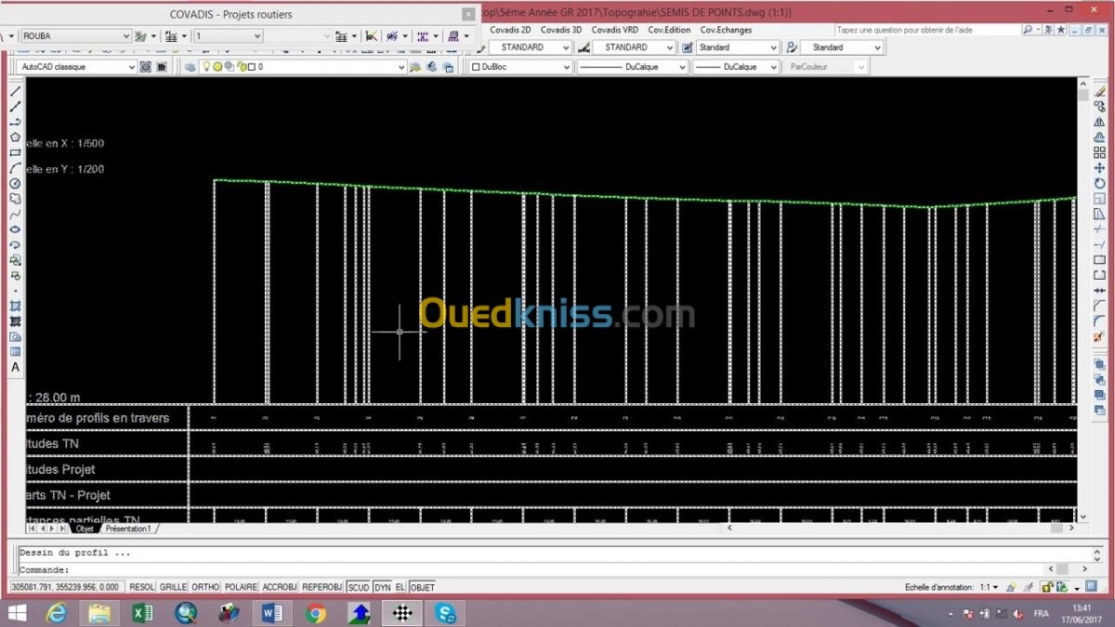Open the first DuCalque linetype dropdown
Screen dimensions: 1115x627
pyautogui.click(x=632, y=67)
